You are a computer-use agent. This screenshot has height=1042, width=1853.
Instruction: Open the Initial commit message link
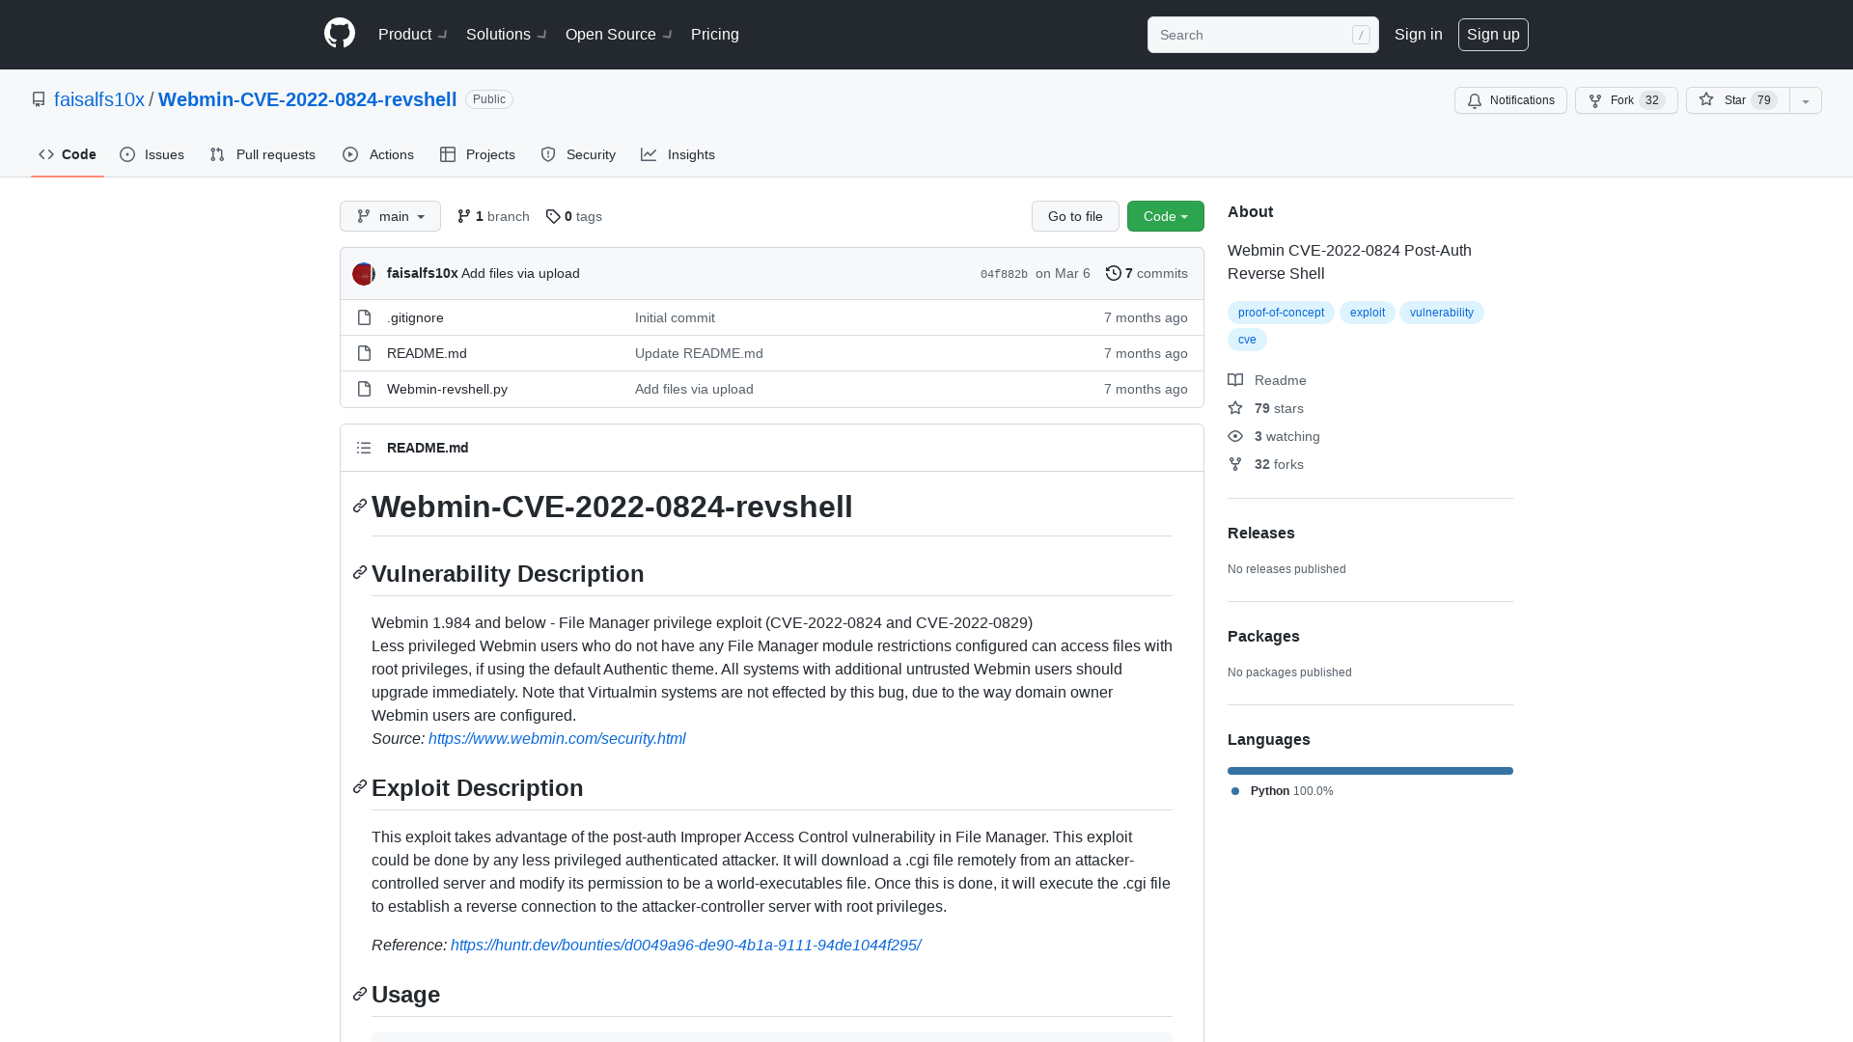pos(675,317)
